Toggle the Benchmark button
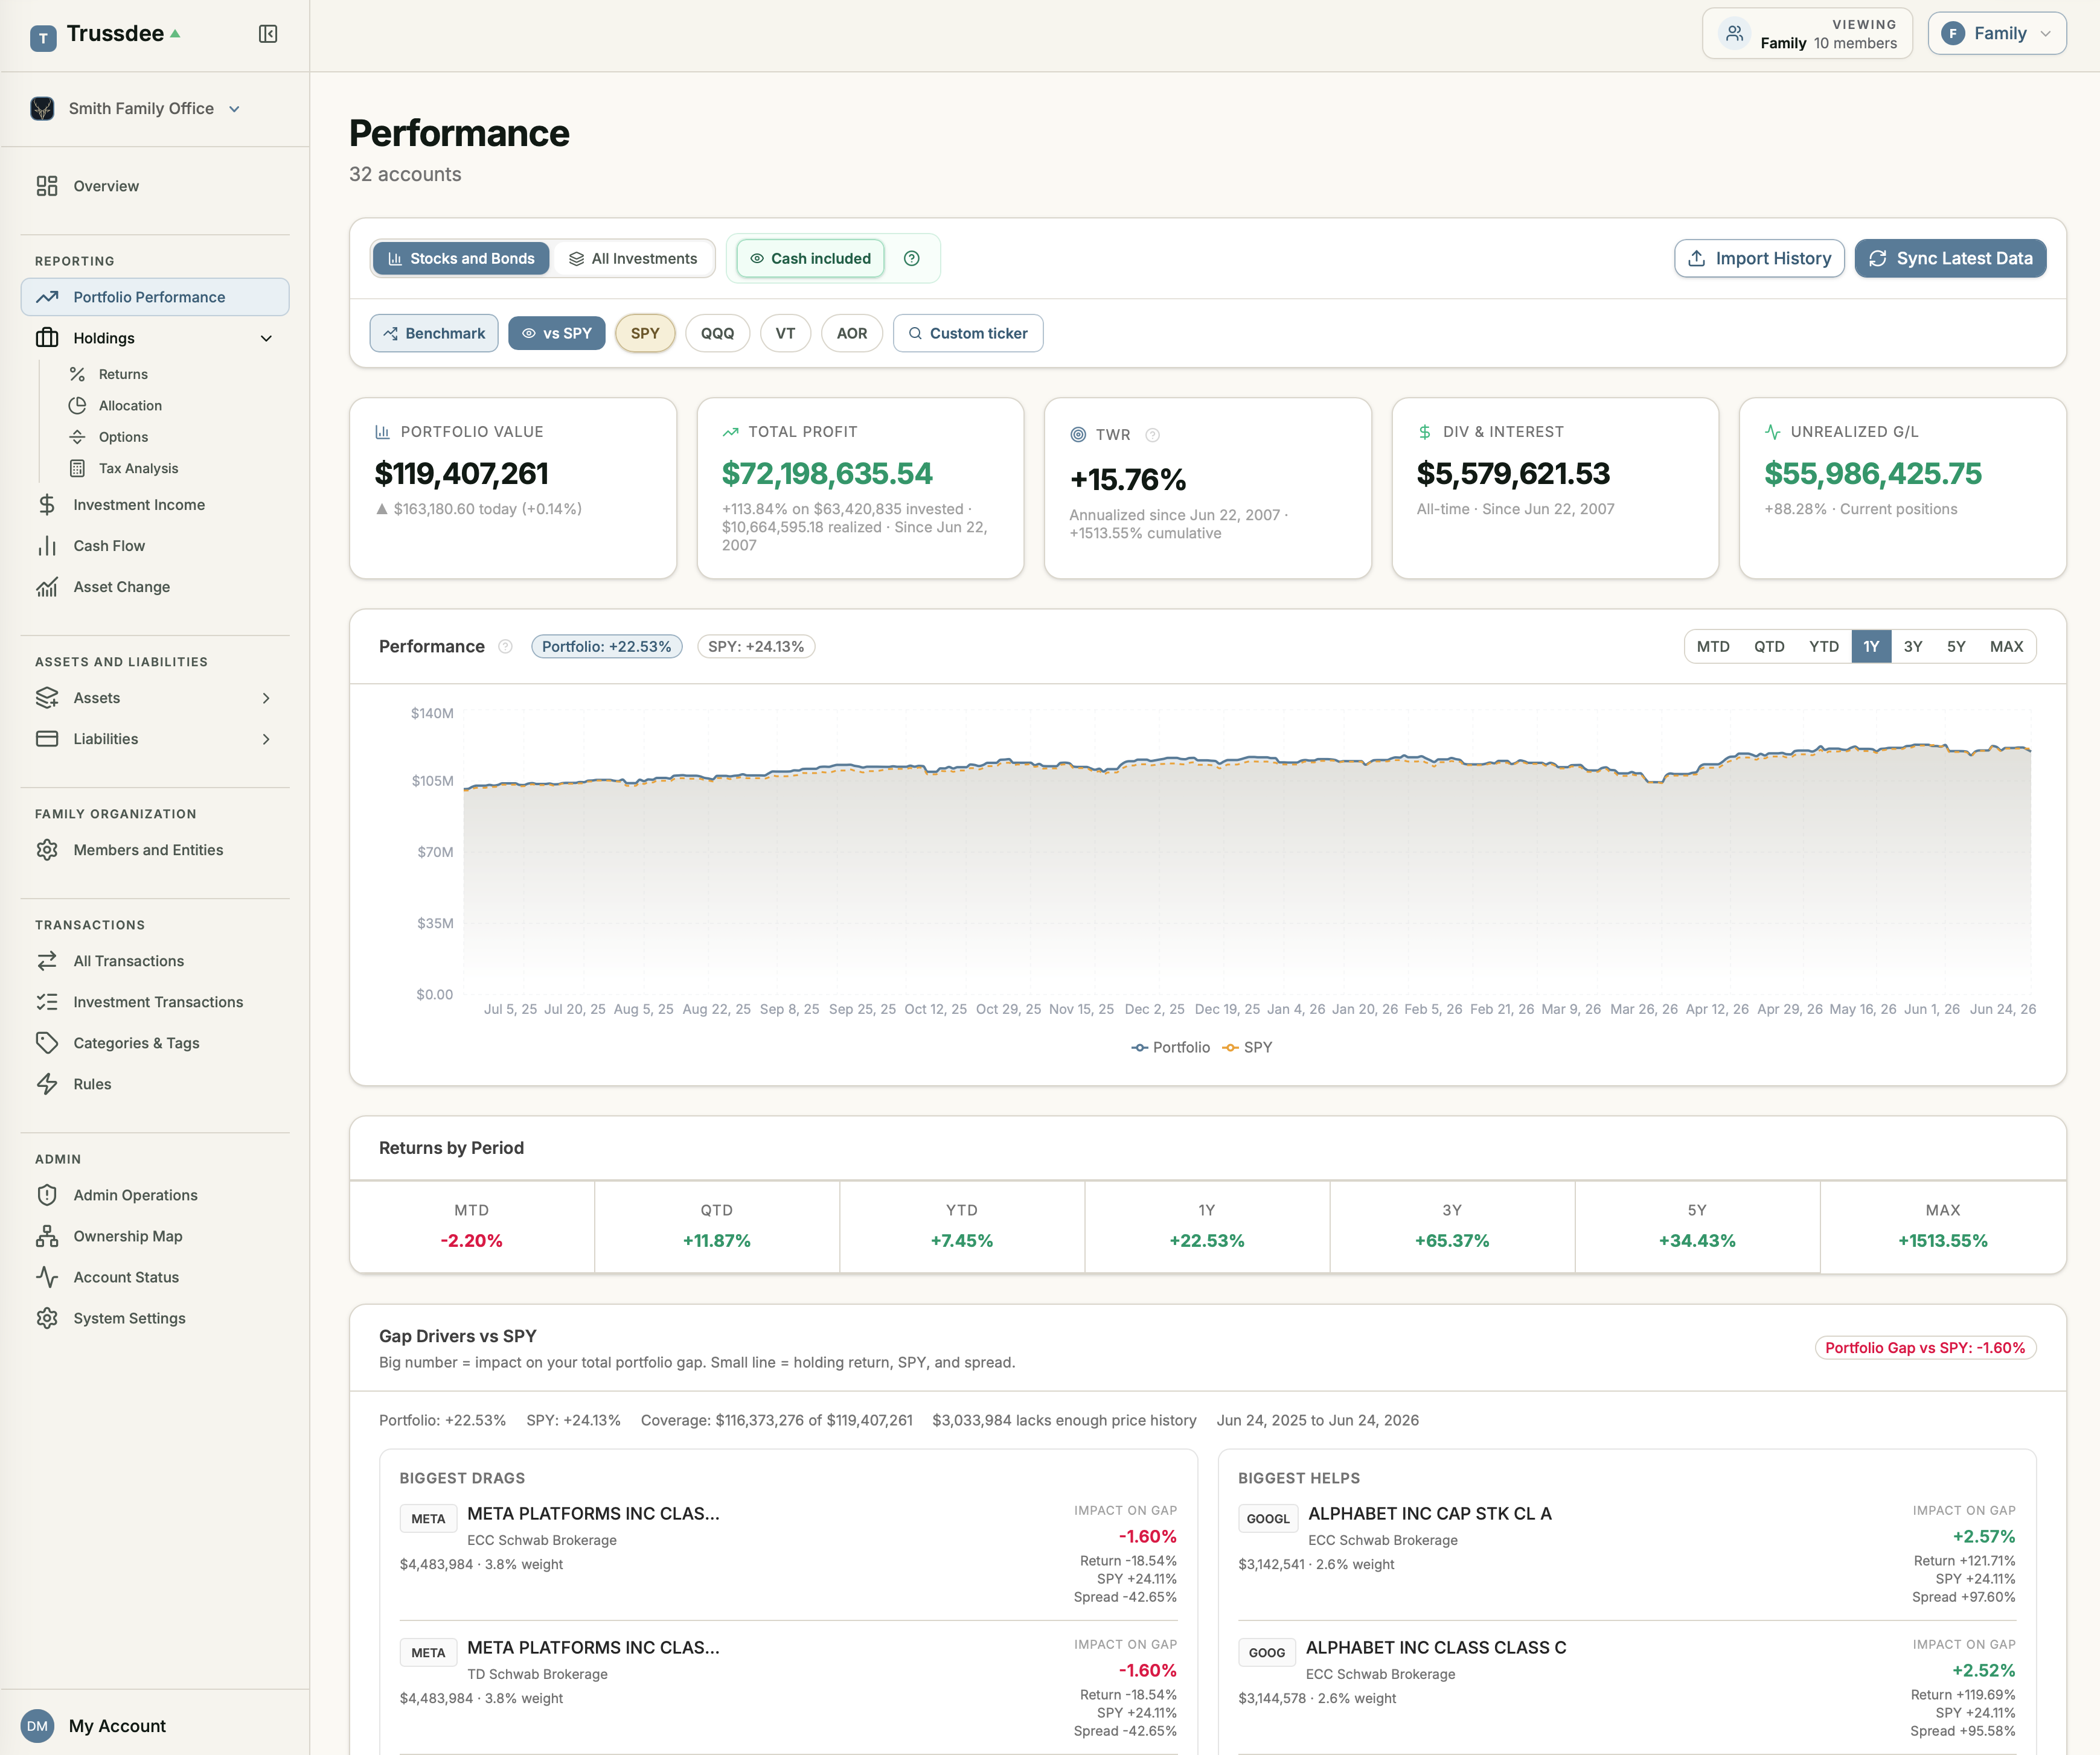 (434, 333)
